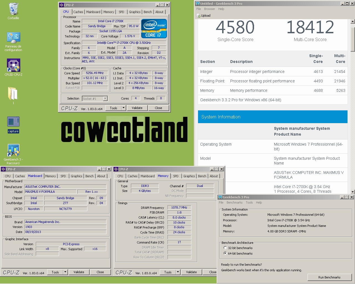
Task: Open Graphics tab in top CPU-Z window
Action: coord(135,12)
